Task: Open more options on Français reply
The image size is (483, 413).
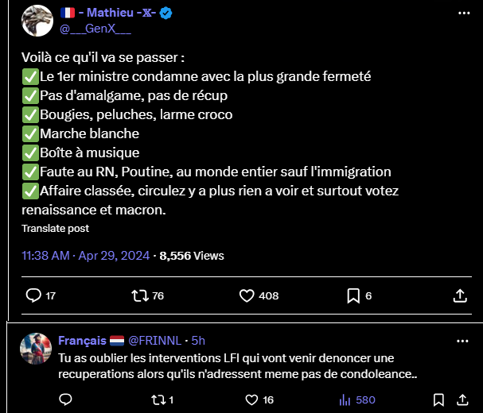Action: click(x=463, y=341)
